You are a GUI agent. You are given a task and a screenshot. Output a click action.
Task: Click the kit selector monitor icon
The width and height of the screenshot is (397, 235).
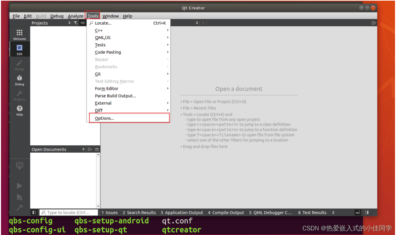(19, 165)
